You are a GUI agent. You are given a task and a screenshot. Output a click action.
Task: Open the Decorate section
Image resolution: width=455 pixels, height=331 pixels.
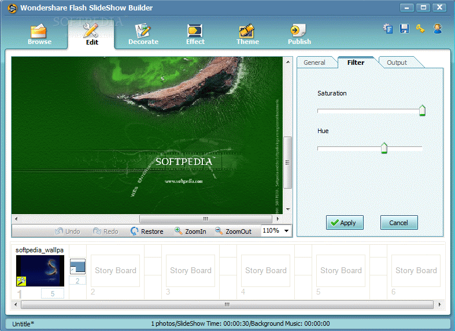coord(143,34)
